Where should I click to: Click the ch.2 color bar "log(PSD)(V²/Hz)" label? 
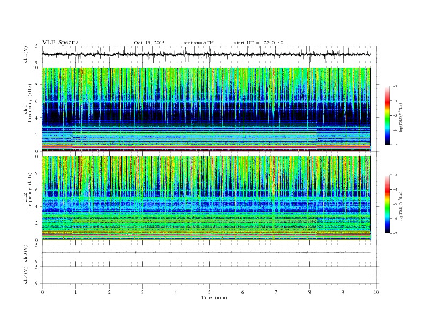401,206
